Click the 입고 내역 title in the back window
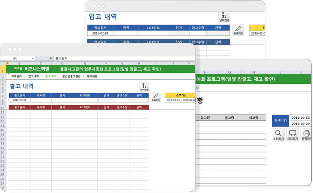This screenshot has width=313, height=193. [x=103, y=17]
